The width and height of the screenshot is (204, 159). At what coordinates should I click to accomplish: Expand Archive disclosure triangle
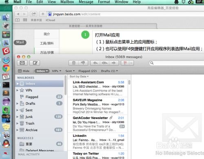click(x=18, y=130)
